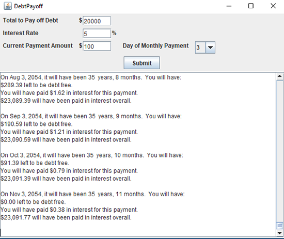
Task: Click the line starting 'On Aug 3, 2054'
Action: [91, 77]
